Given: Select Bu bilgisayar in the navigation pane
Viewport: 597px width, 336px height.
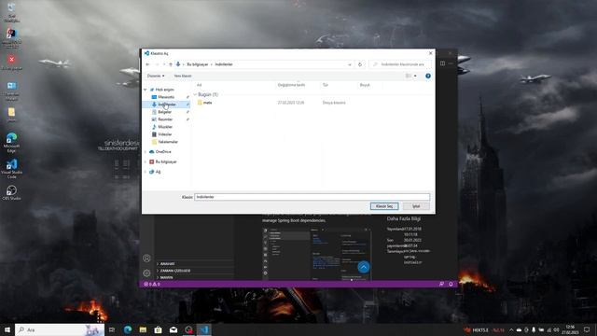Looking at the screenshot, I should 166,161.
